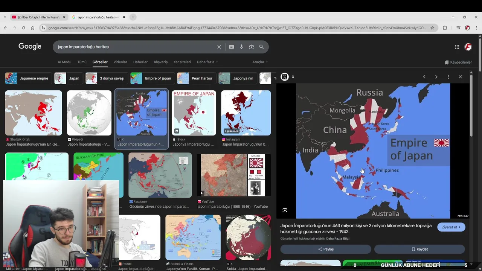Click the large Empire of Japan preview image
The height and width of the screenshot is (271, 482).
(x=373, y=151)
